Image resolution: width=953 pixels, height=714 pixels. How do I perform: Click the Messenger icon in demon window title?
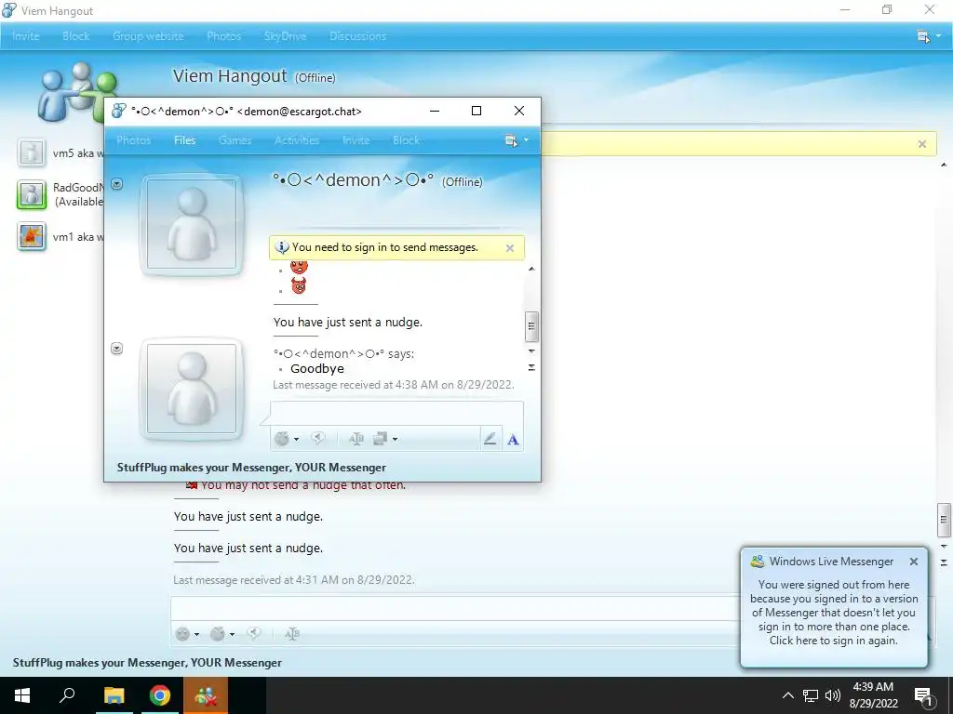click(119, 112)
